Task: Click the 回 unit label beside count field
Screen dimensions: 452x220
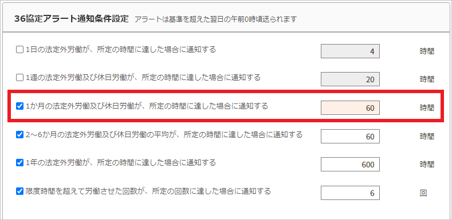Action: 423,193
